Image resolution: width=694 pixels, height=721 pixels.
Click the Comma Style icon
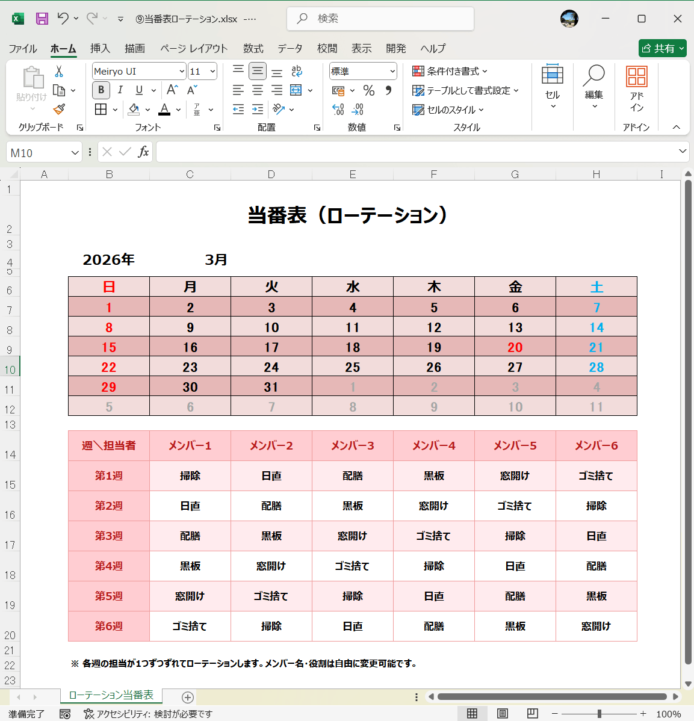(x=390, y=91)
